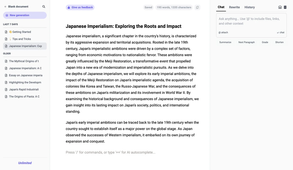Switch to the Rewrite tab

point(234,7)
